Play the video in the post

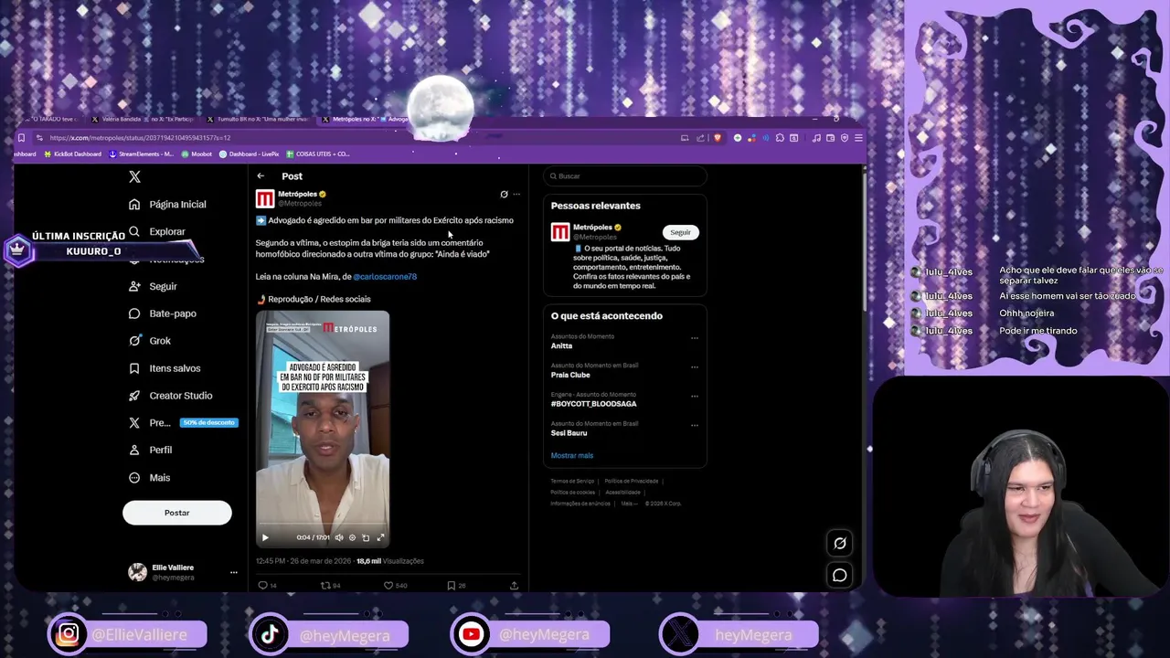265,537
